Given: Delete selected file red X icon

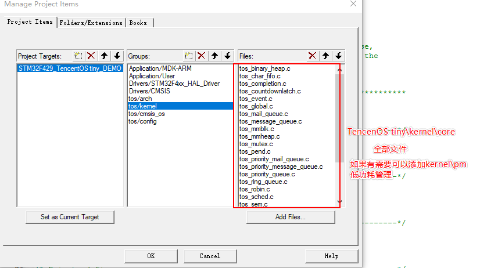Looking at the screenshot, I should click(x=312, y=56).
